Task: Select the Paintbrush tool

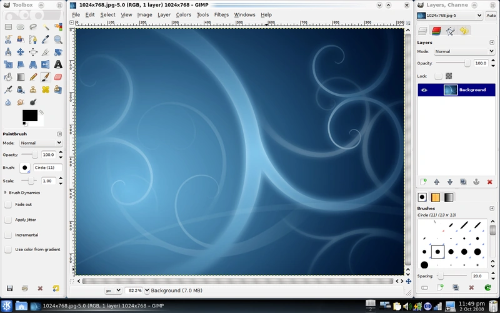Action: pyautogui.click(x=46, y=77)
